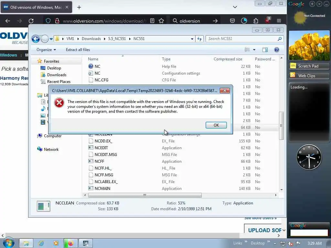Toggle the preview pane
The image size is (331, 248).
point(265,50)
